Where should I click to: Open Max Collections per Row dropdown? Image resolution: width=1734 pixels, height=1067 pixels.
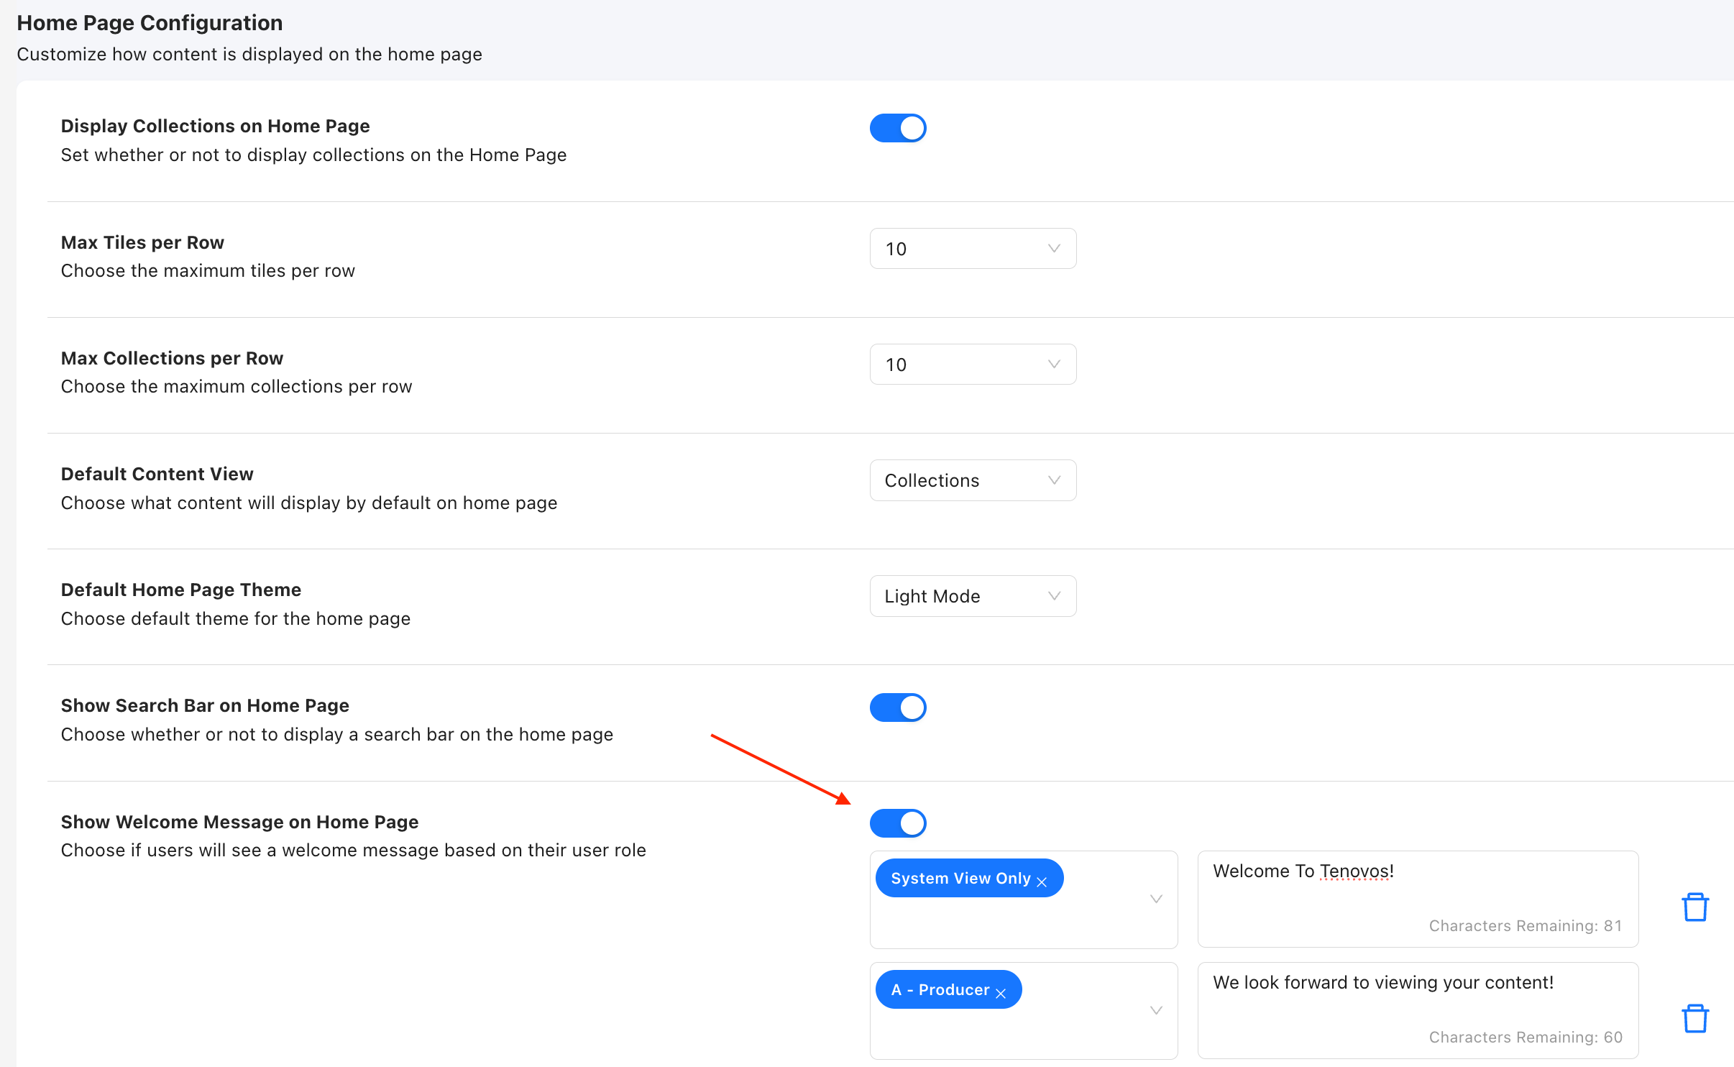coord(973,365)
